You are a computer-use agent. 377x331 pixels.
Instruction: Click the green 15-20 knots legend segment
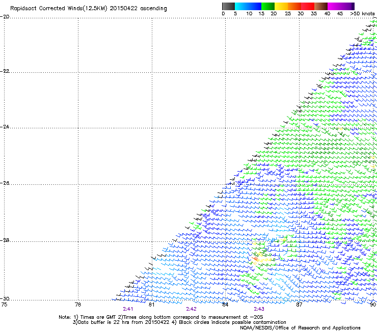point(268,6)
